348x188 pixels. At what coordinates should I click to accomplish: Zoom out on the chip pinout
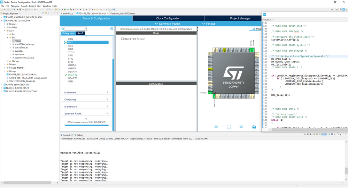pyautogui.click(x=241, y=127)
